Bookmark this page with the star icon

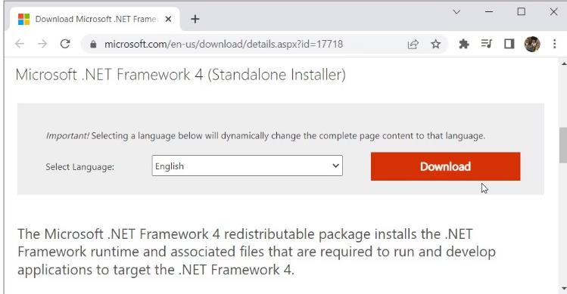436,44
